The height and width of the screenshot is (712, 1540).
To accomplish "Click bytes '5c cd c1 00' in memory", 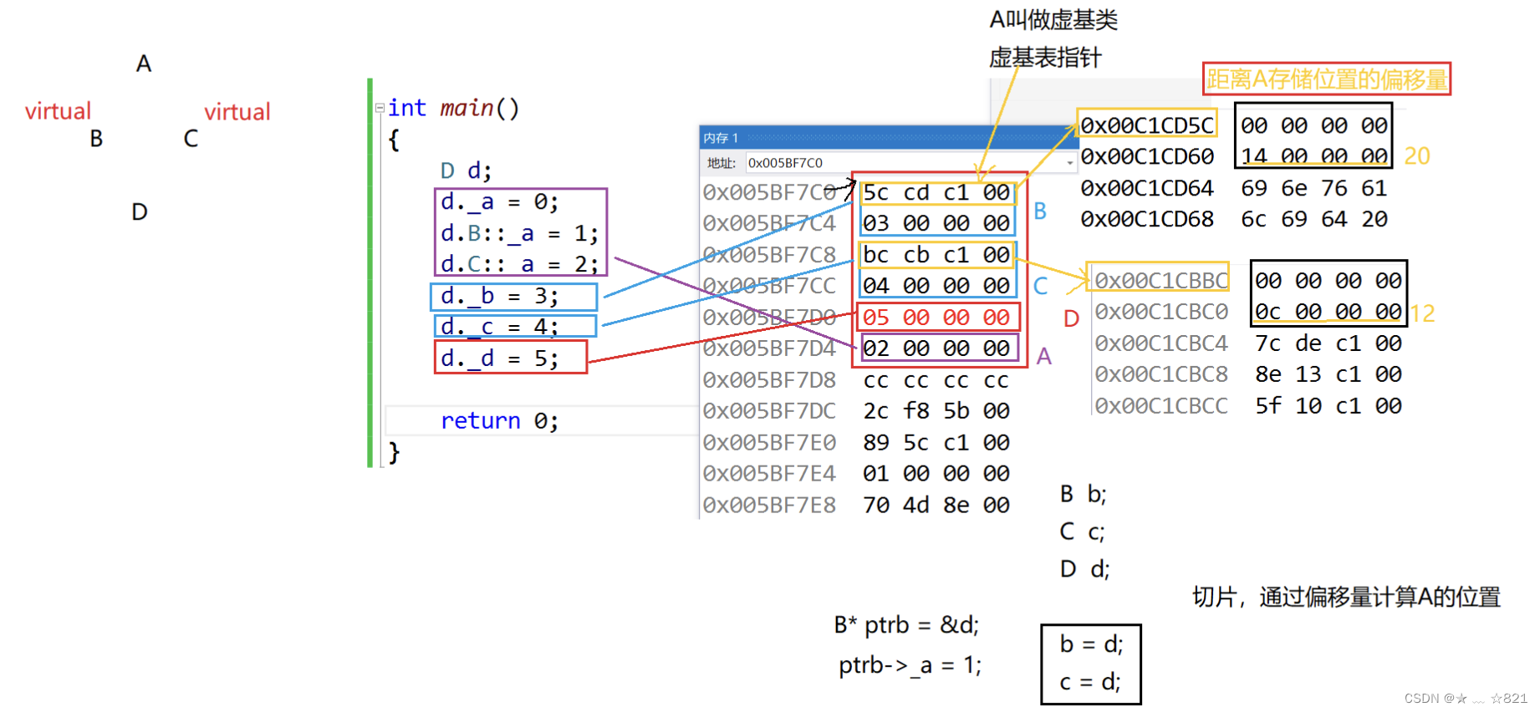I will click(936, 193).
